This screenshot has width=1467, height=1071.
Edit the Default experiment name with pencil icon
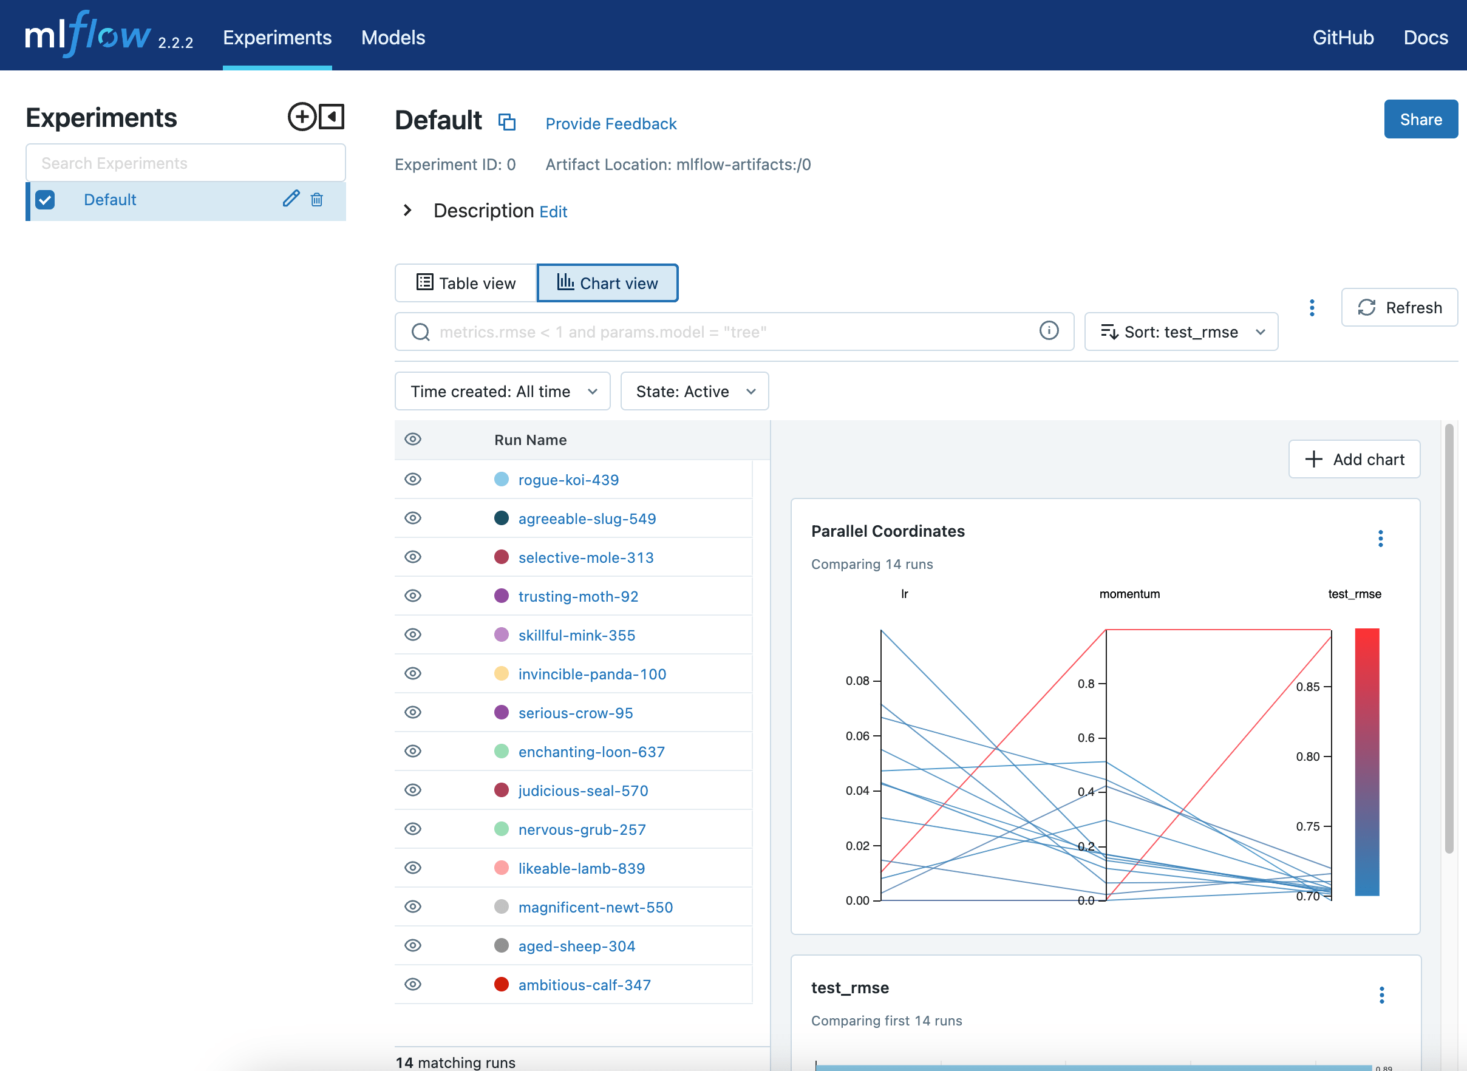click(x=290, y=199)
